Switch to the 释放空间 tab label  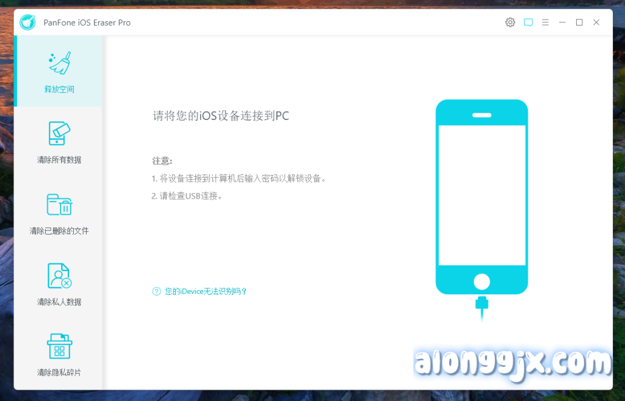pyautogui.click(x=59, y=89)
